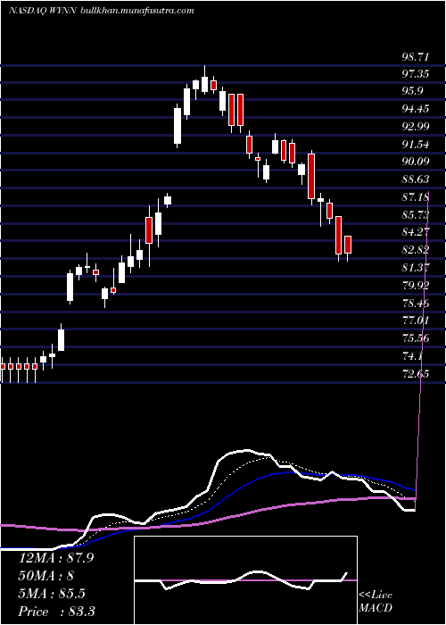446x625 pixels.
Task: Click the 98.71 price axis label
Action: point(416,56)
